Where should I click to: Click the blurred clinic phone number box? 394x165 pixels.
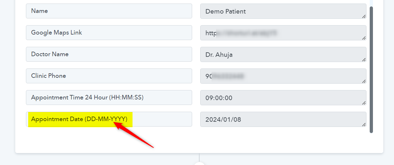(283, 76)
